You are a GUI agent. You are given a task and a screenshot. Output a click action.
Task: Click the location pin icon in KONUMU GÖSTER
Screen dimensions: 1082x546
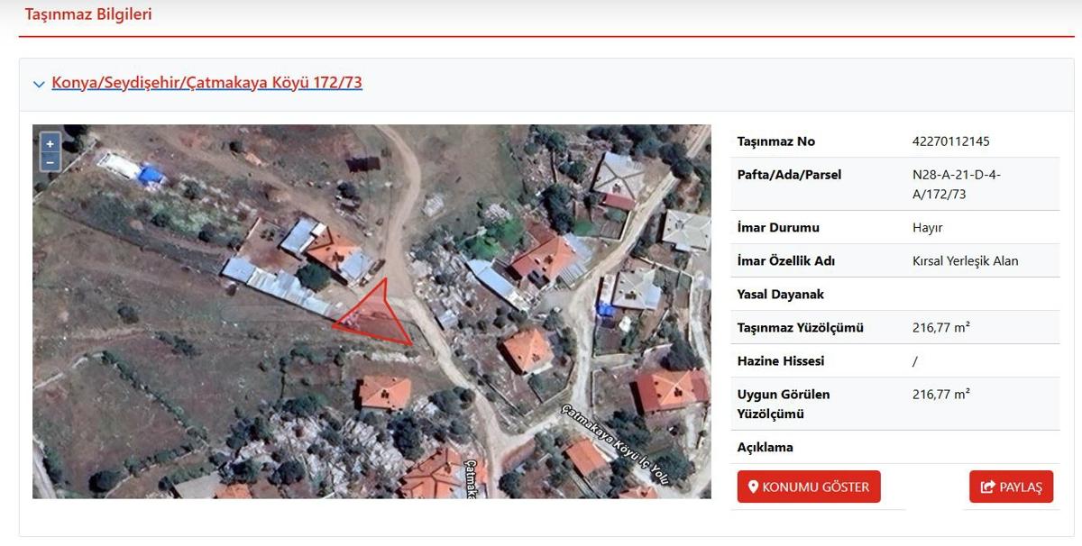click(x=753, y=487)
